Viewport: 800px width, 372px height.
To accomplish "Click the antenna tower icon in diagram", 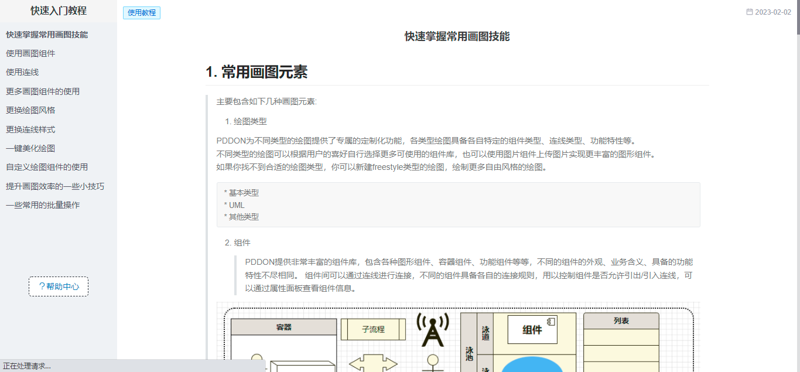I will [432, 330].
